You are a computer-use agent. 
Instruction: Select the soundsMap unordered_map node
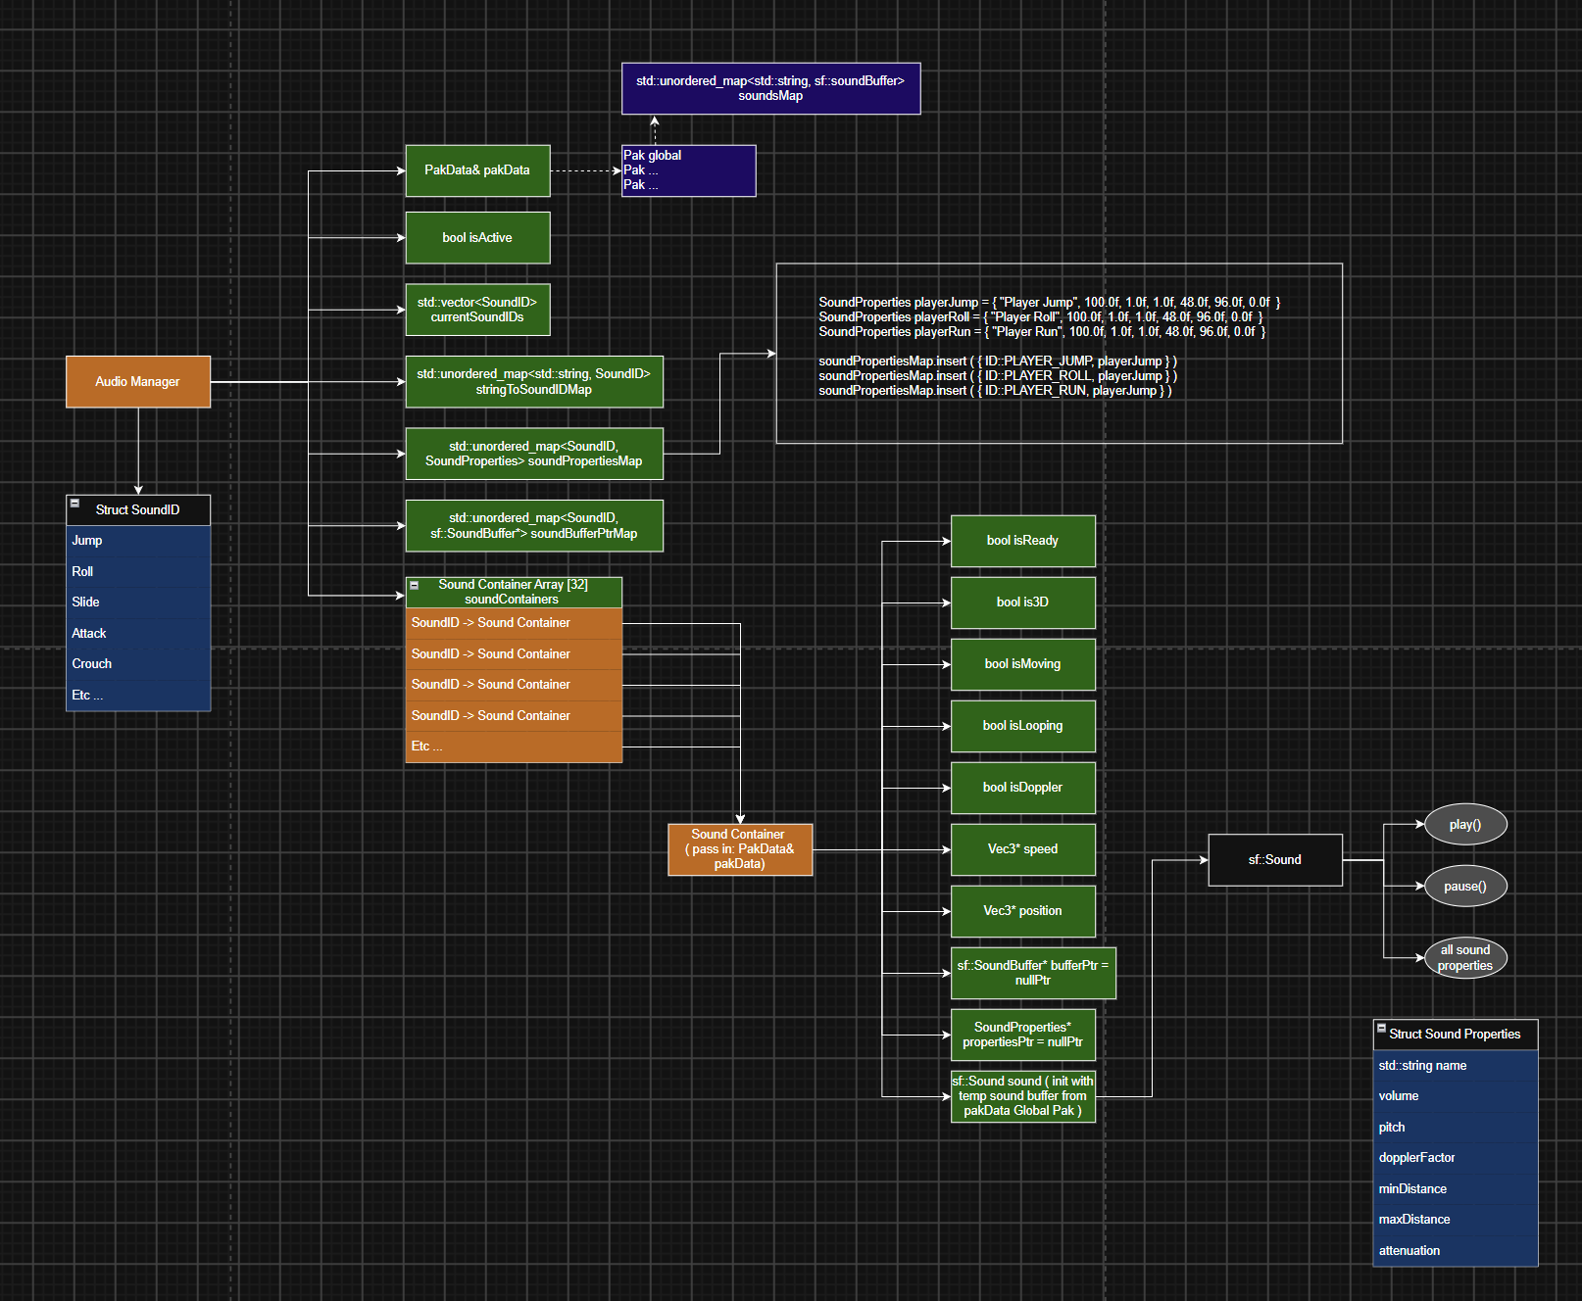pyautogui.click(x=771, y=89)
